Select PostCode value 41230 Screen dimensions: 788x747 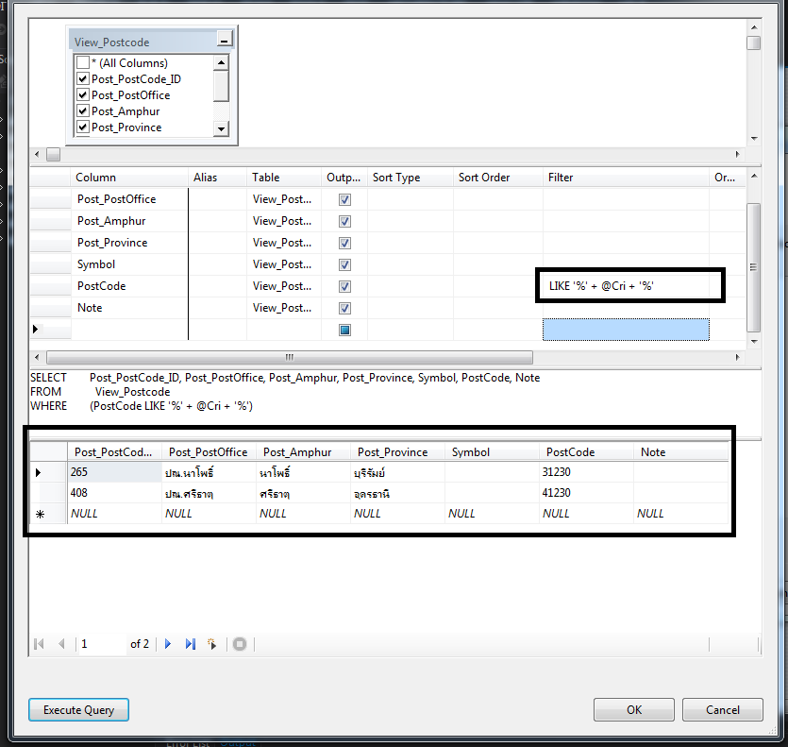pyautogui.click(x=586, y=493)
